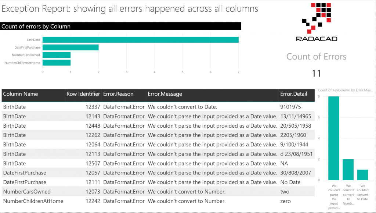Click the RADACAD logo image

(317, 21)
